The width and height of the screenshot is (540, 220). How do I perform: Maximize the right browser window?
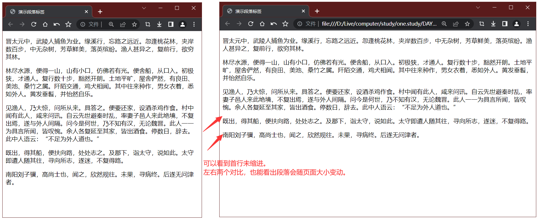pos(511,7)
